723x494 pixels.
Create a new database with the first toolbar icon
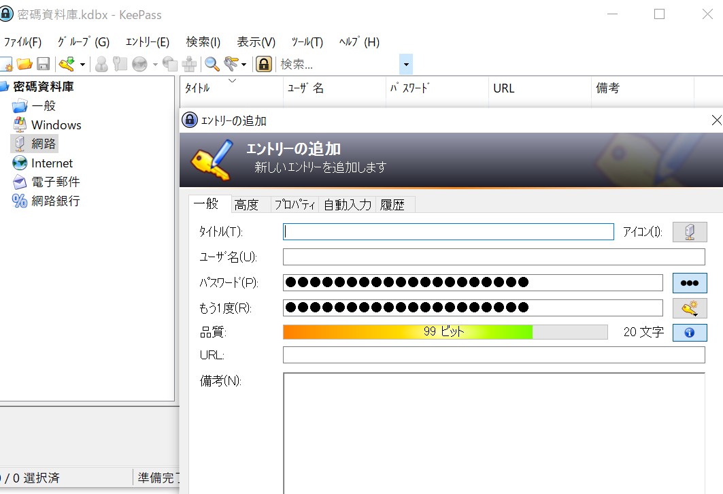(7, 63)
